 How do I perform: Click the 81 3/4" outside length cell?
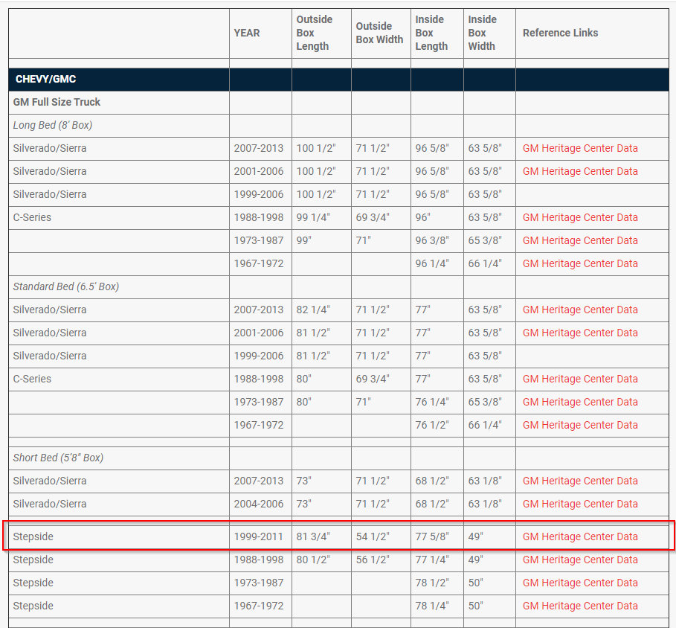[x=313, y=536]
